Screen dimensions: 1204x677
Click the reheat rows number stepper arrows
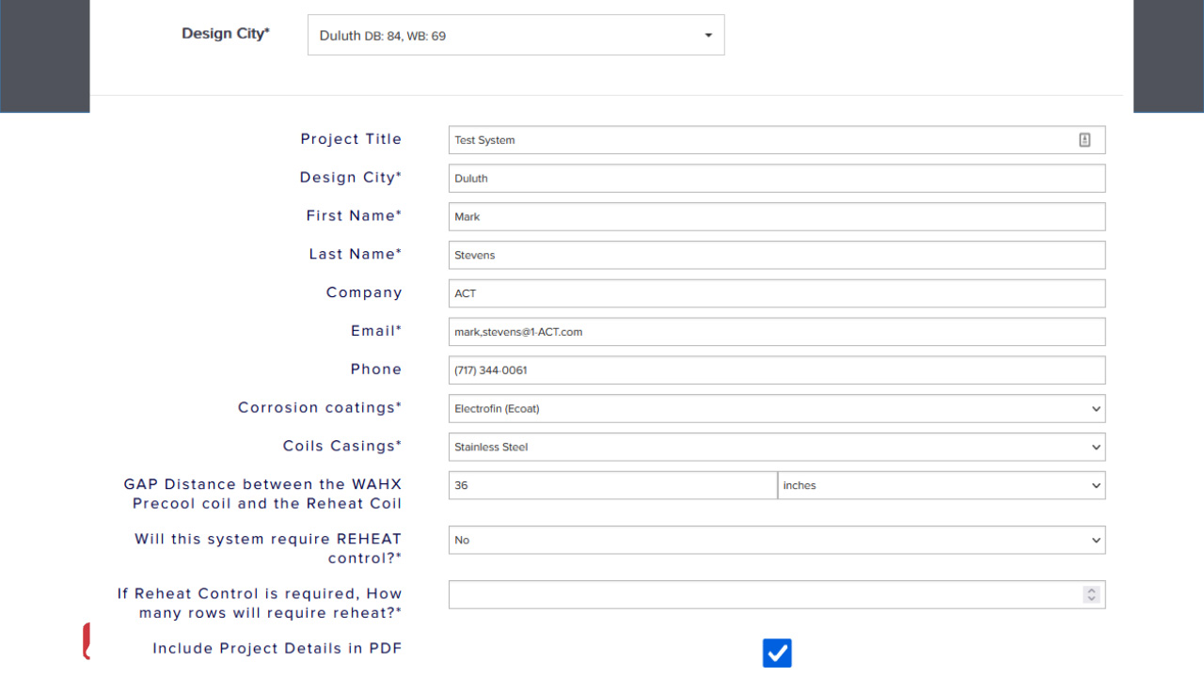[x=1091, y=594]
